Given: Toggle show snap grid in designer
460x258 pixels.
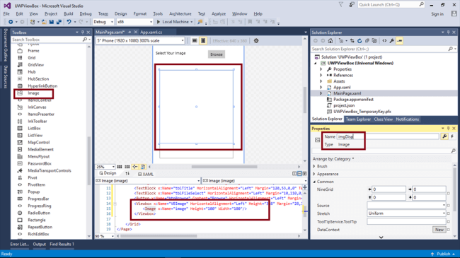Looking at the screenshot, I should click(120, 167).
